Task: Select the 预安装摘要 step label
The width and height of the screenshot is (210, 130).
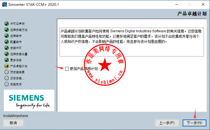Action: point(17,72)
